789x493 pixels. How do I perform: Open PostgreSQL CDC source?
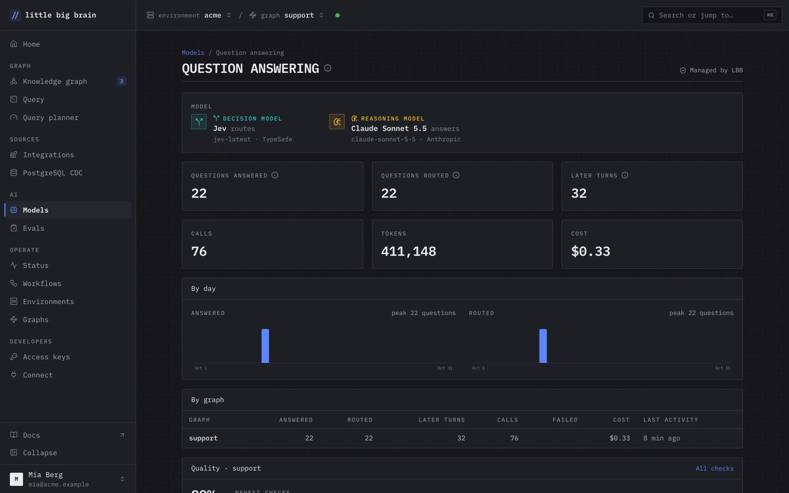coord(68,173)
